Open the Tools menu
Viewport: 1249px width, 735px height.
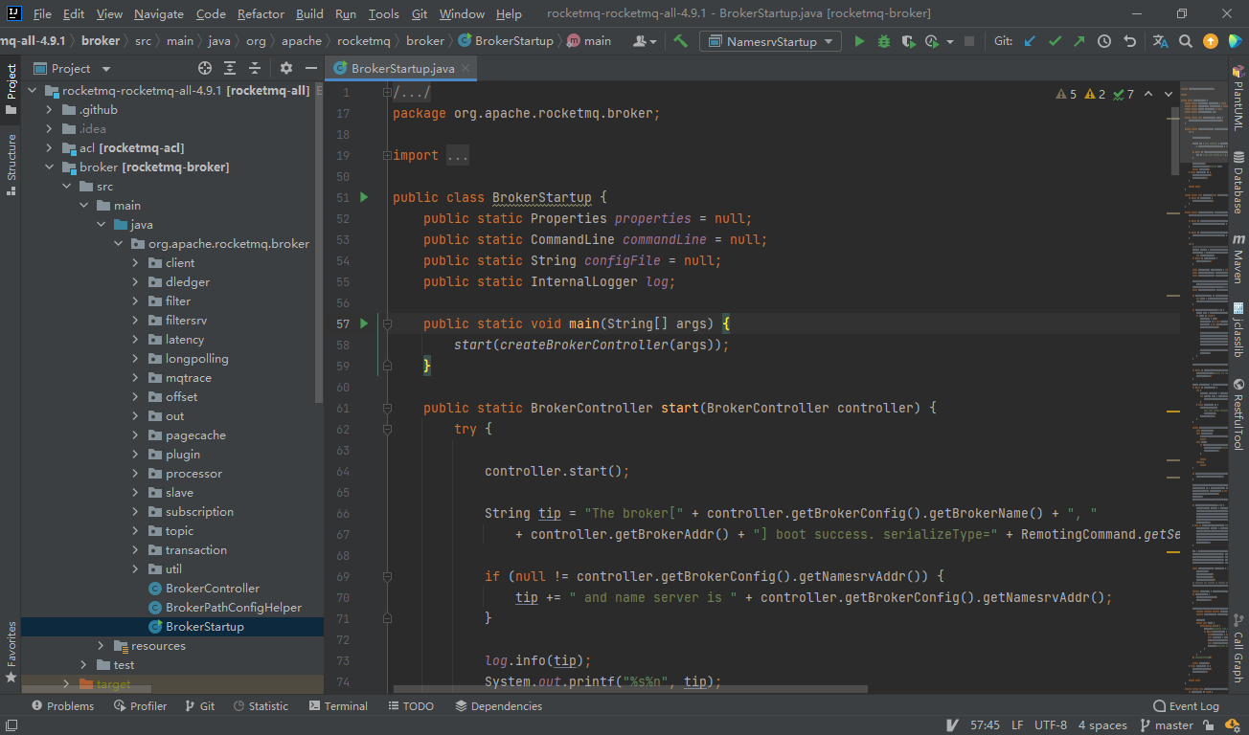coord(383,13)
